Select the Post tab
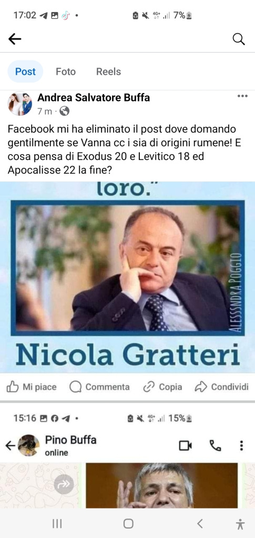 tap(25, 72)
